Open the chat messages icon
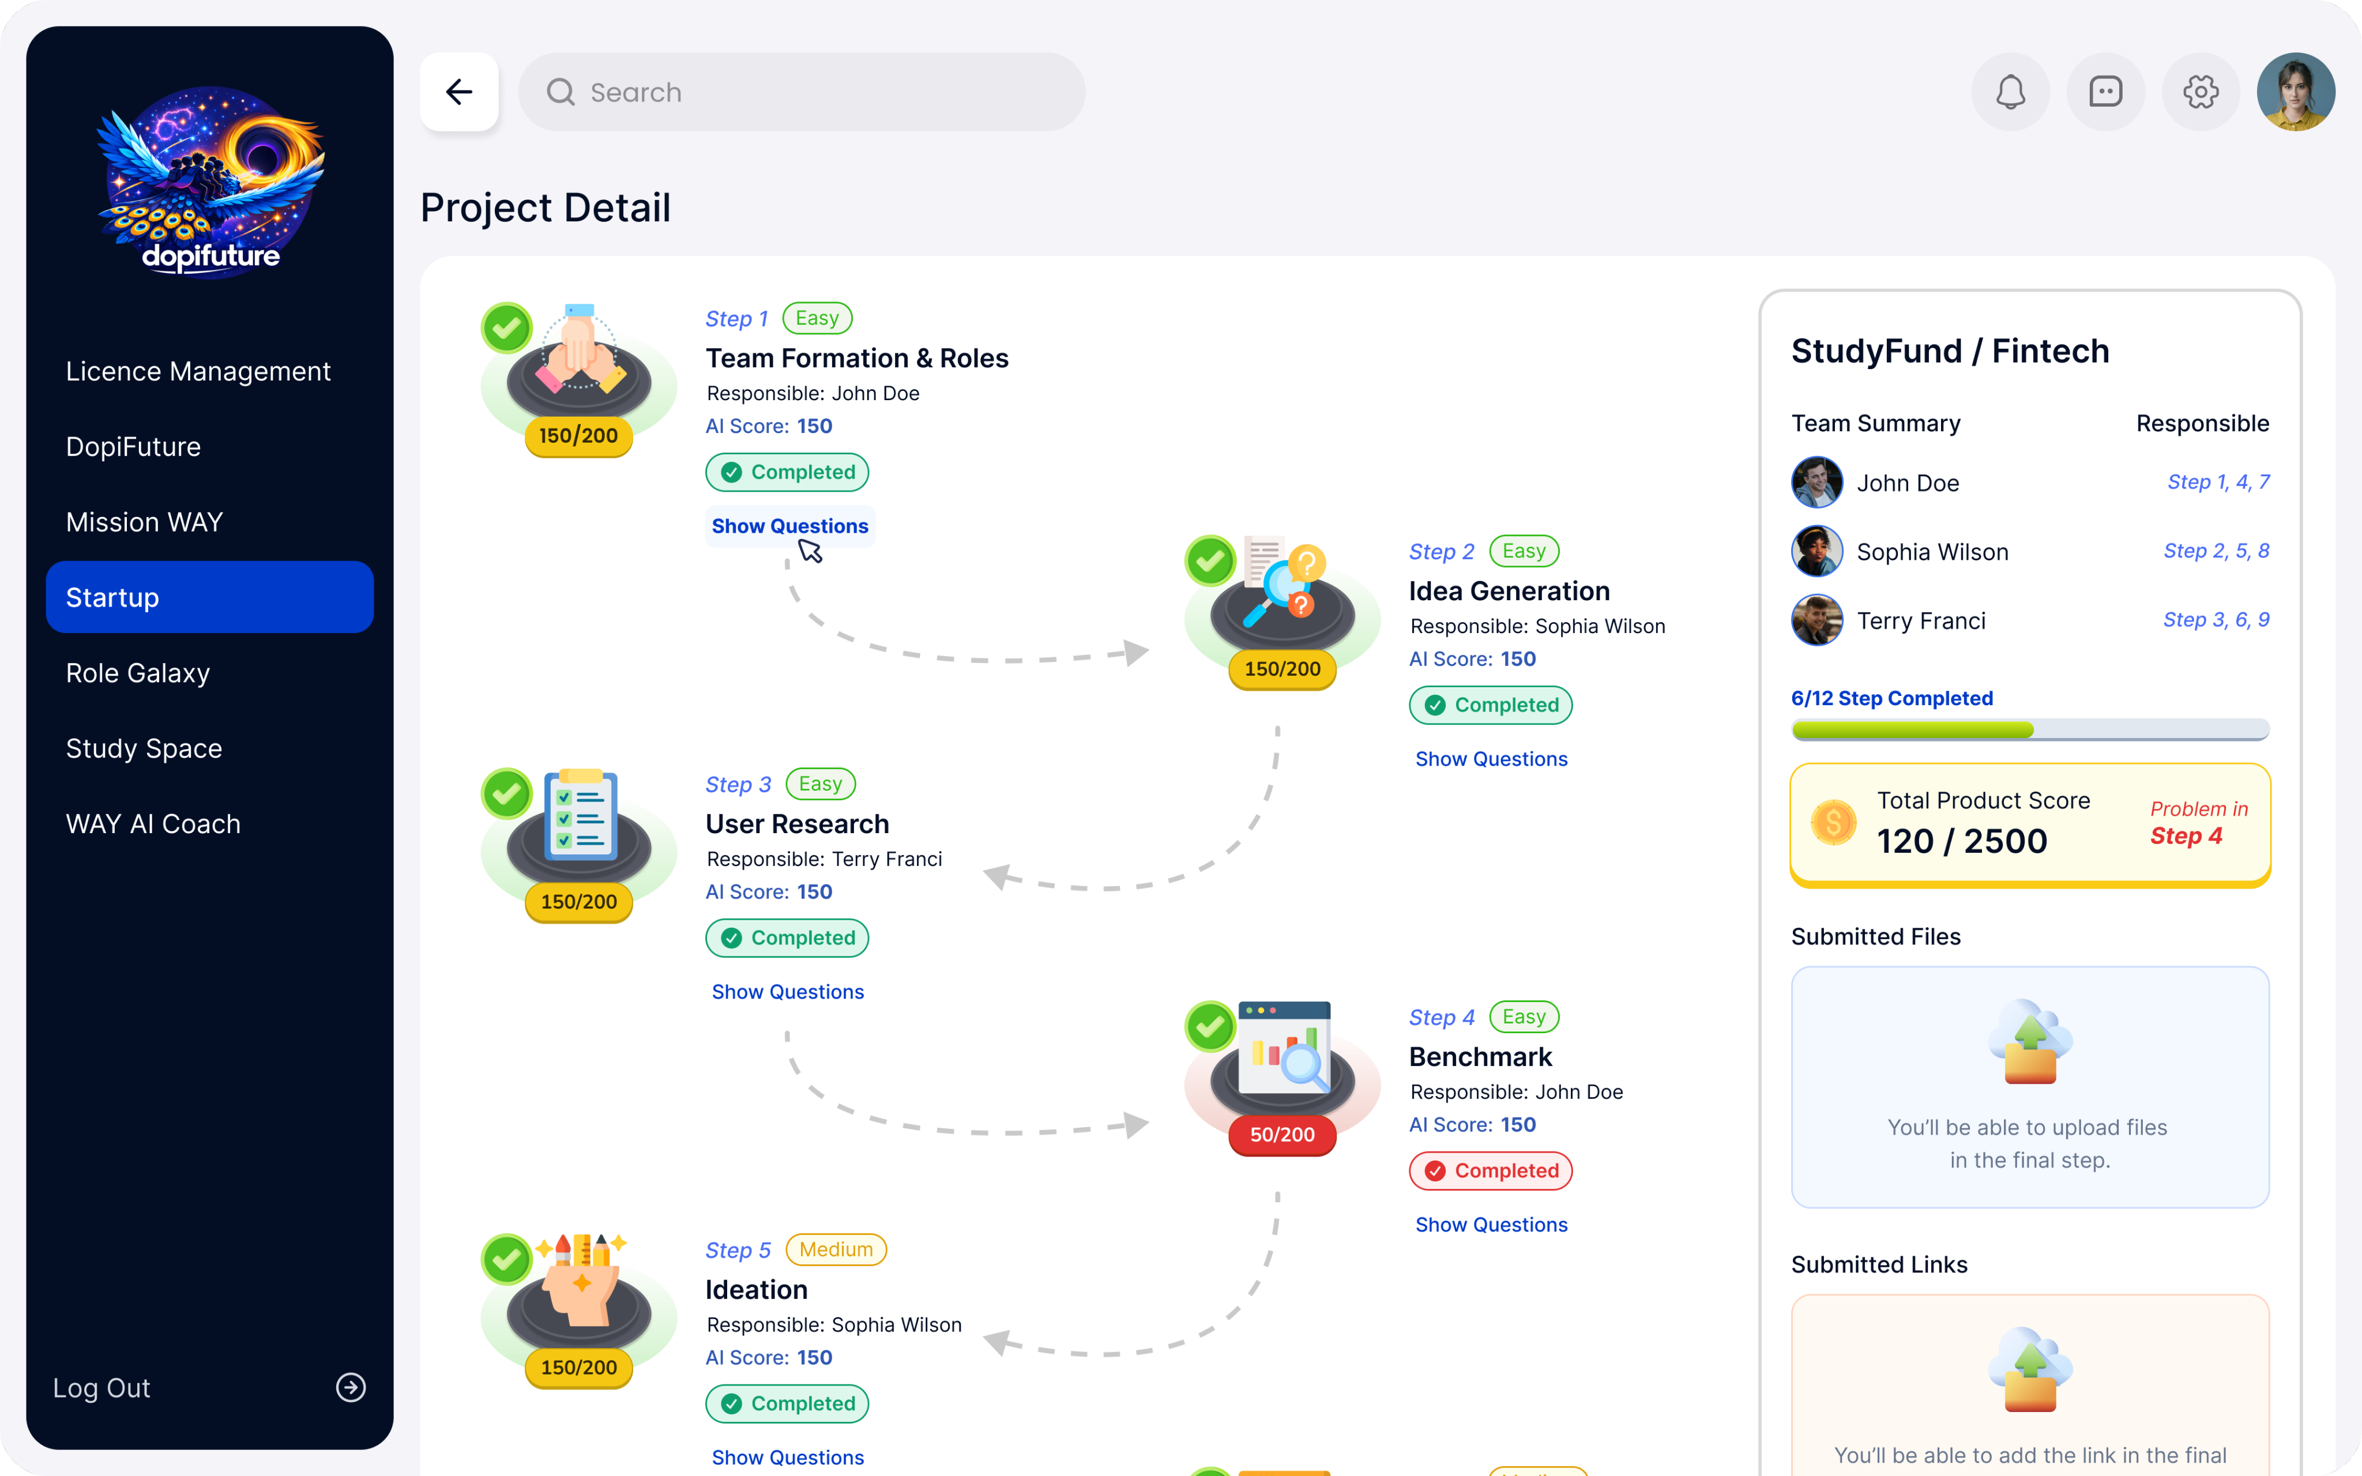The image size is (2362, 1476). click(x=2105, y=92)
